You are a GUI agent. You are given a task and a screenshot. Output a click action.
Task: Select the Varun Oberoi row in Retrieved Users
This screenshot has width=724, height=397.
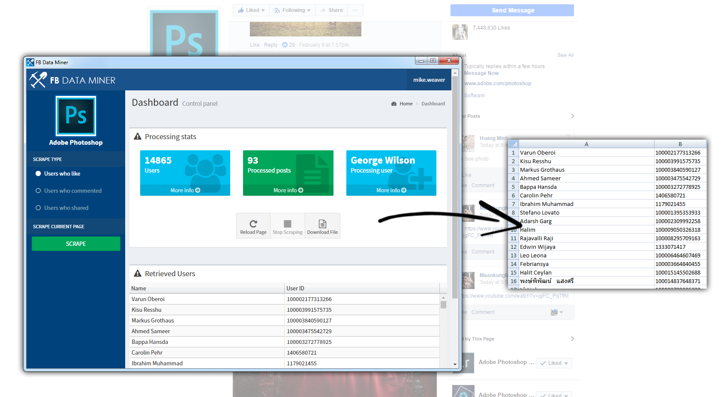coord(285,299)
